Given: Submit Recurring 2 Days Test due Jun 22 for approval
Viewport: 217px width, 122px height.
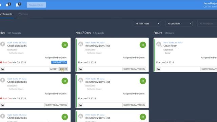Looking at the screenshot, I should pos(134,69).
